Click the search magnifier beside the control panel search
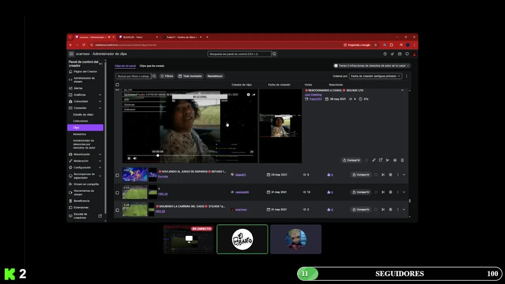Viewport: 505px width, 284px height. point(274,54)
